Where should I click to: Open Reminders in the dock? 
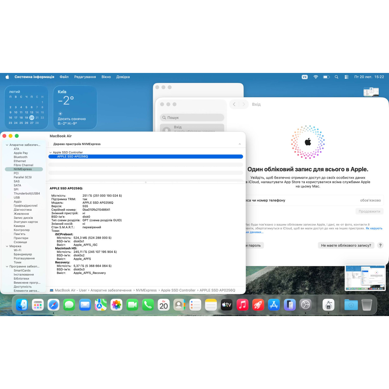point(195,305)
